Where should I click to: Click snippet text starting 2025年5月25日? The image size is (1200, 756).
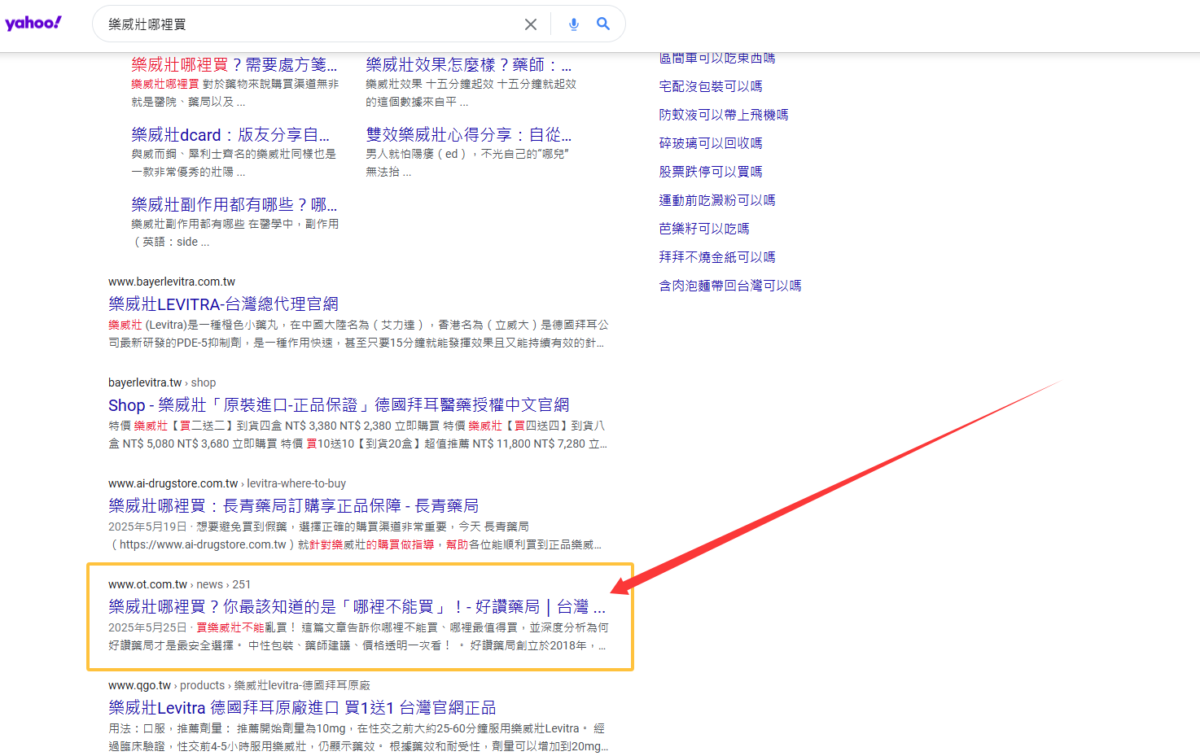click(358, 636)
